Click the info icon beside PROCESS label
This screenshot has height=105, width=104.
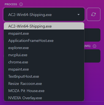click(21, 4)
